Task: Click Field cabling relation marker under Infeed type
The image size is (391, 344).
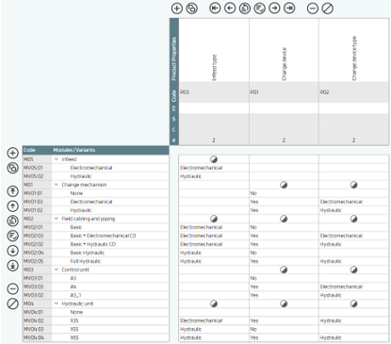Action: (214, 219)
